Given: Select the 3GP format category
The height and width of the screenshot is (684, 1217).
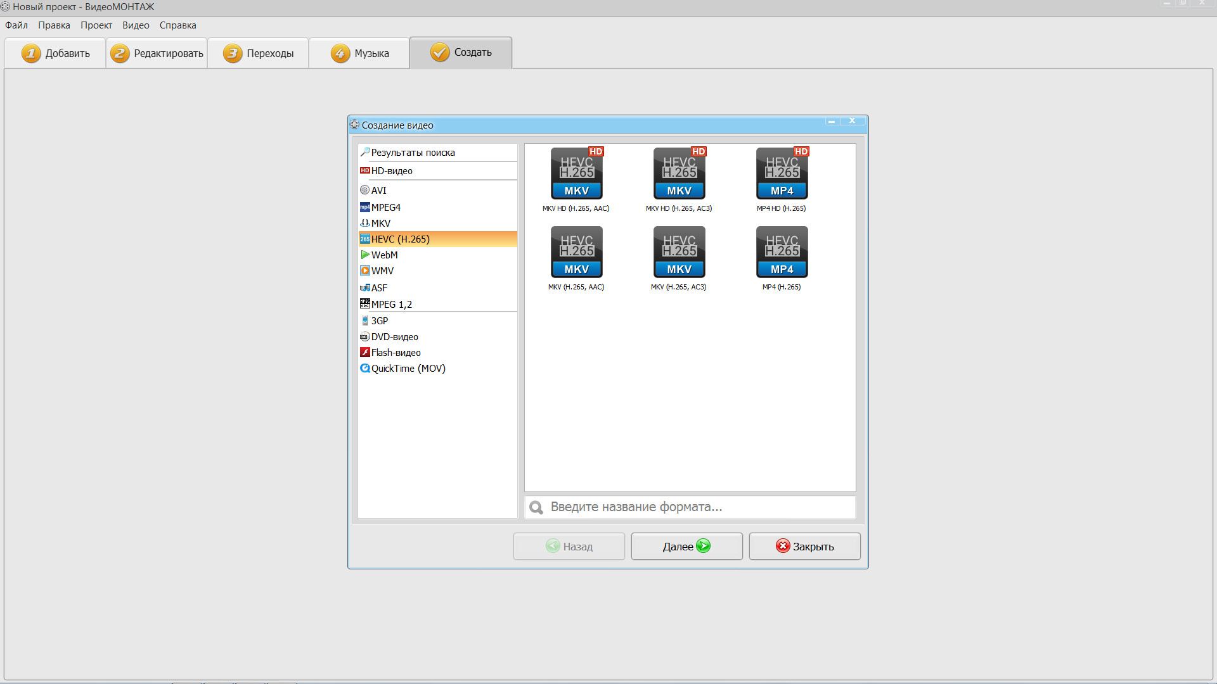Looking at the screenshot, I should pyautogui.click(x=438, y=320).
